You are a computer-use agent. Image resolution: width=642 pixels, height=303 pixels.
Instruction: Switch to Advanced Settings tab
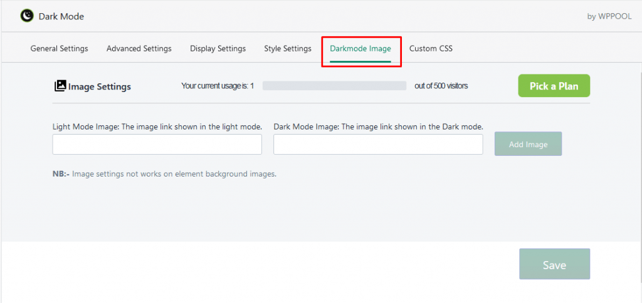pyautogui.click(x=139, y=49)
